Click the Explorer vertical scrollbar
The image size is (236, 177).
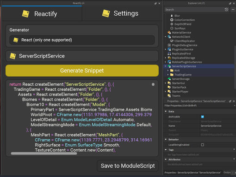point(235,68)
